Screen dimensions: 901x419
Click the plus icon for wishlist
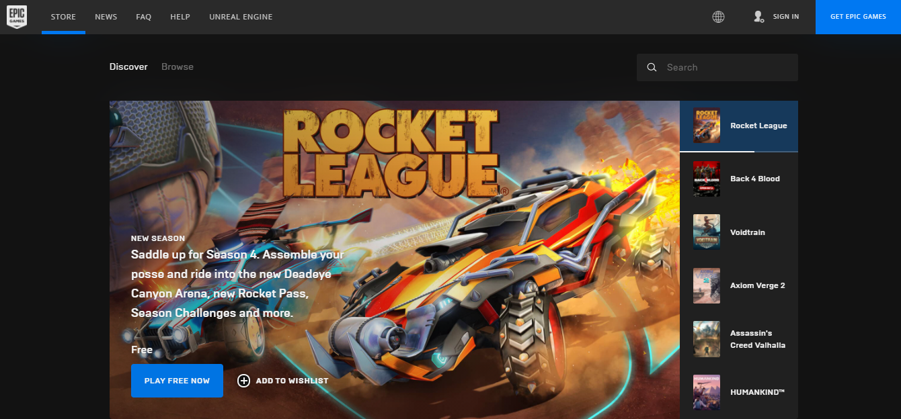(243, 381)
